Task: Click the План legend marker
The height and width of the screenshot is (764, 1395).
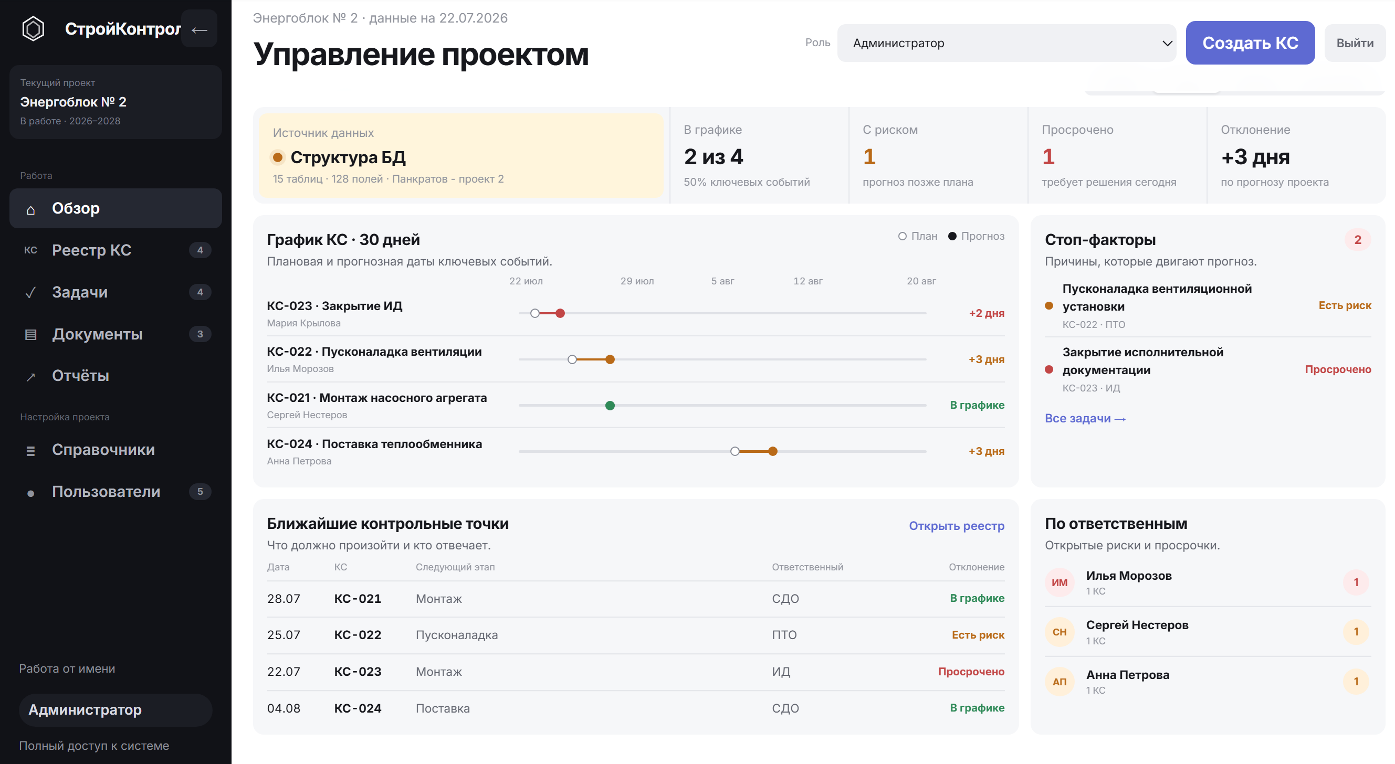Action: pos(902,236)
